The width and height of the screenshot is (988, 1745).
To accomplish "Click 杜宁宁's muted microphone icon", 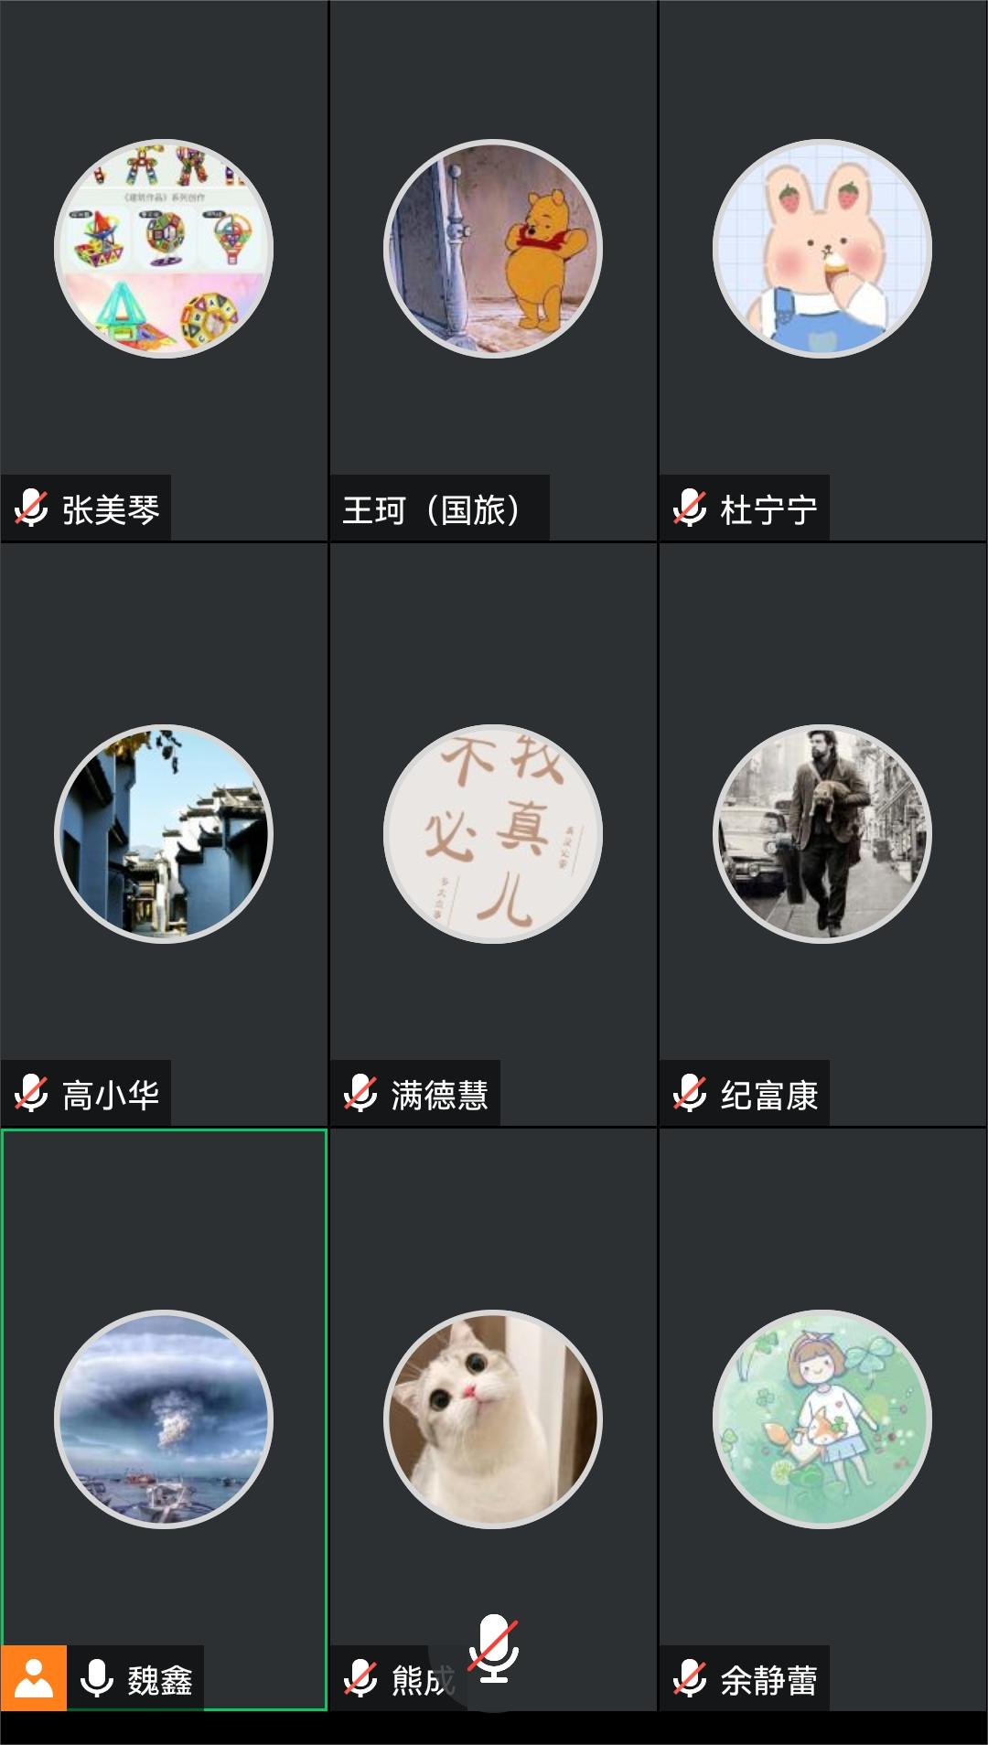I will [690, 508].
